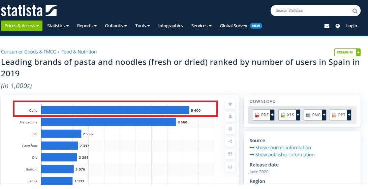Click the value label 1 993
This screenshot has height=189, width=368.
[79, 181]
